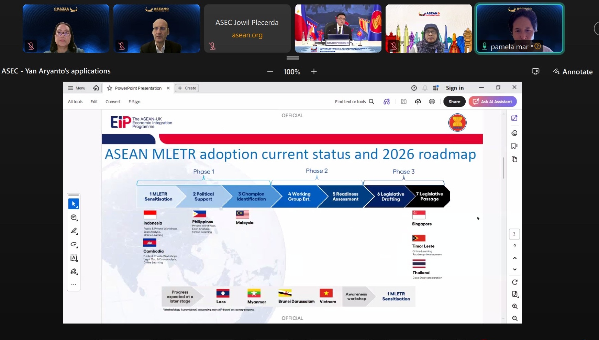The height and width of the screenshot is (340, 599).
Task: Zoom out with the Acrobat magnifier minus
Action: (515, 318)
